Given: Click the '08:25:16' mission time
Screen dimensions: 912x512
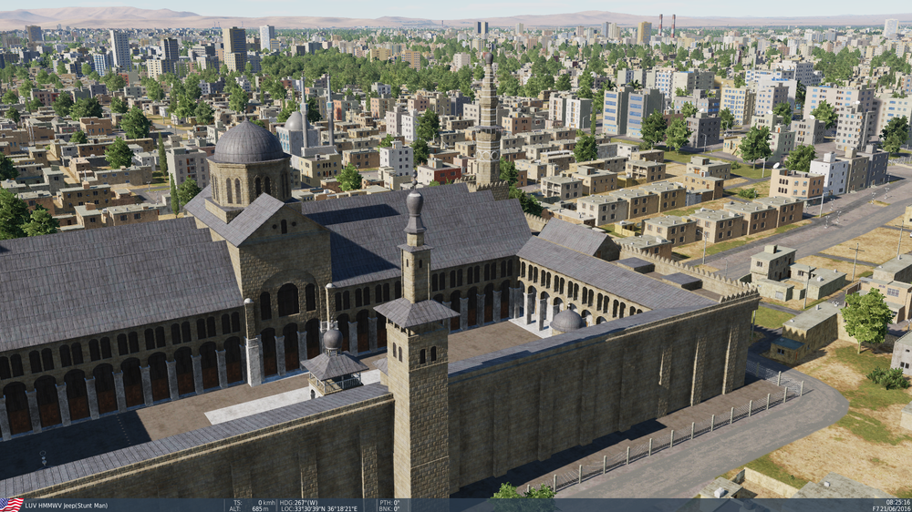Looking at the screenshot, I should 898,503.
